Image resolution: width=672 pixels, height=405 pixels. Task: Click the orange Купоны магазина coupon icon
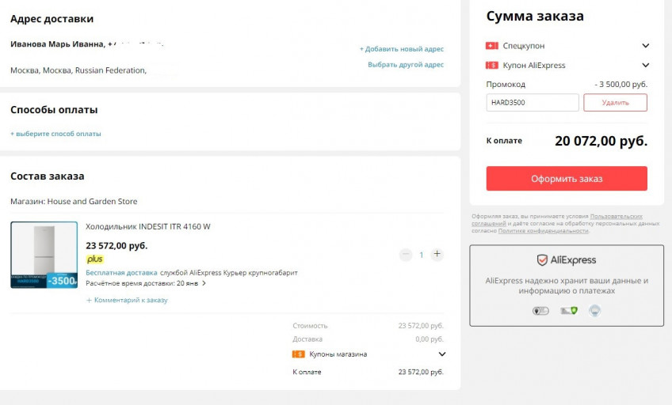[298, 354]
